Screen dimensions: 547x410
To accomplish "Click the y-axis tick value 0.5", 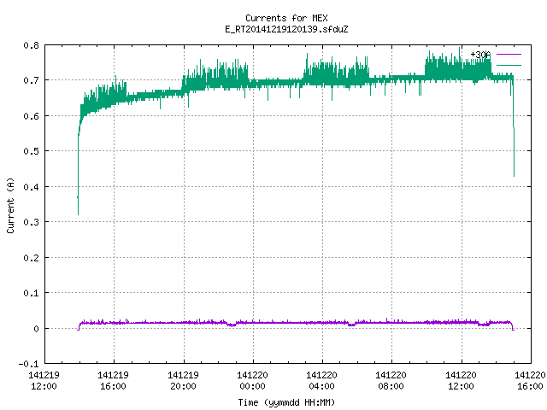I will [x=31, y=151].
